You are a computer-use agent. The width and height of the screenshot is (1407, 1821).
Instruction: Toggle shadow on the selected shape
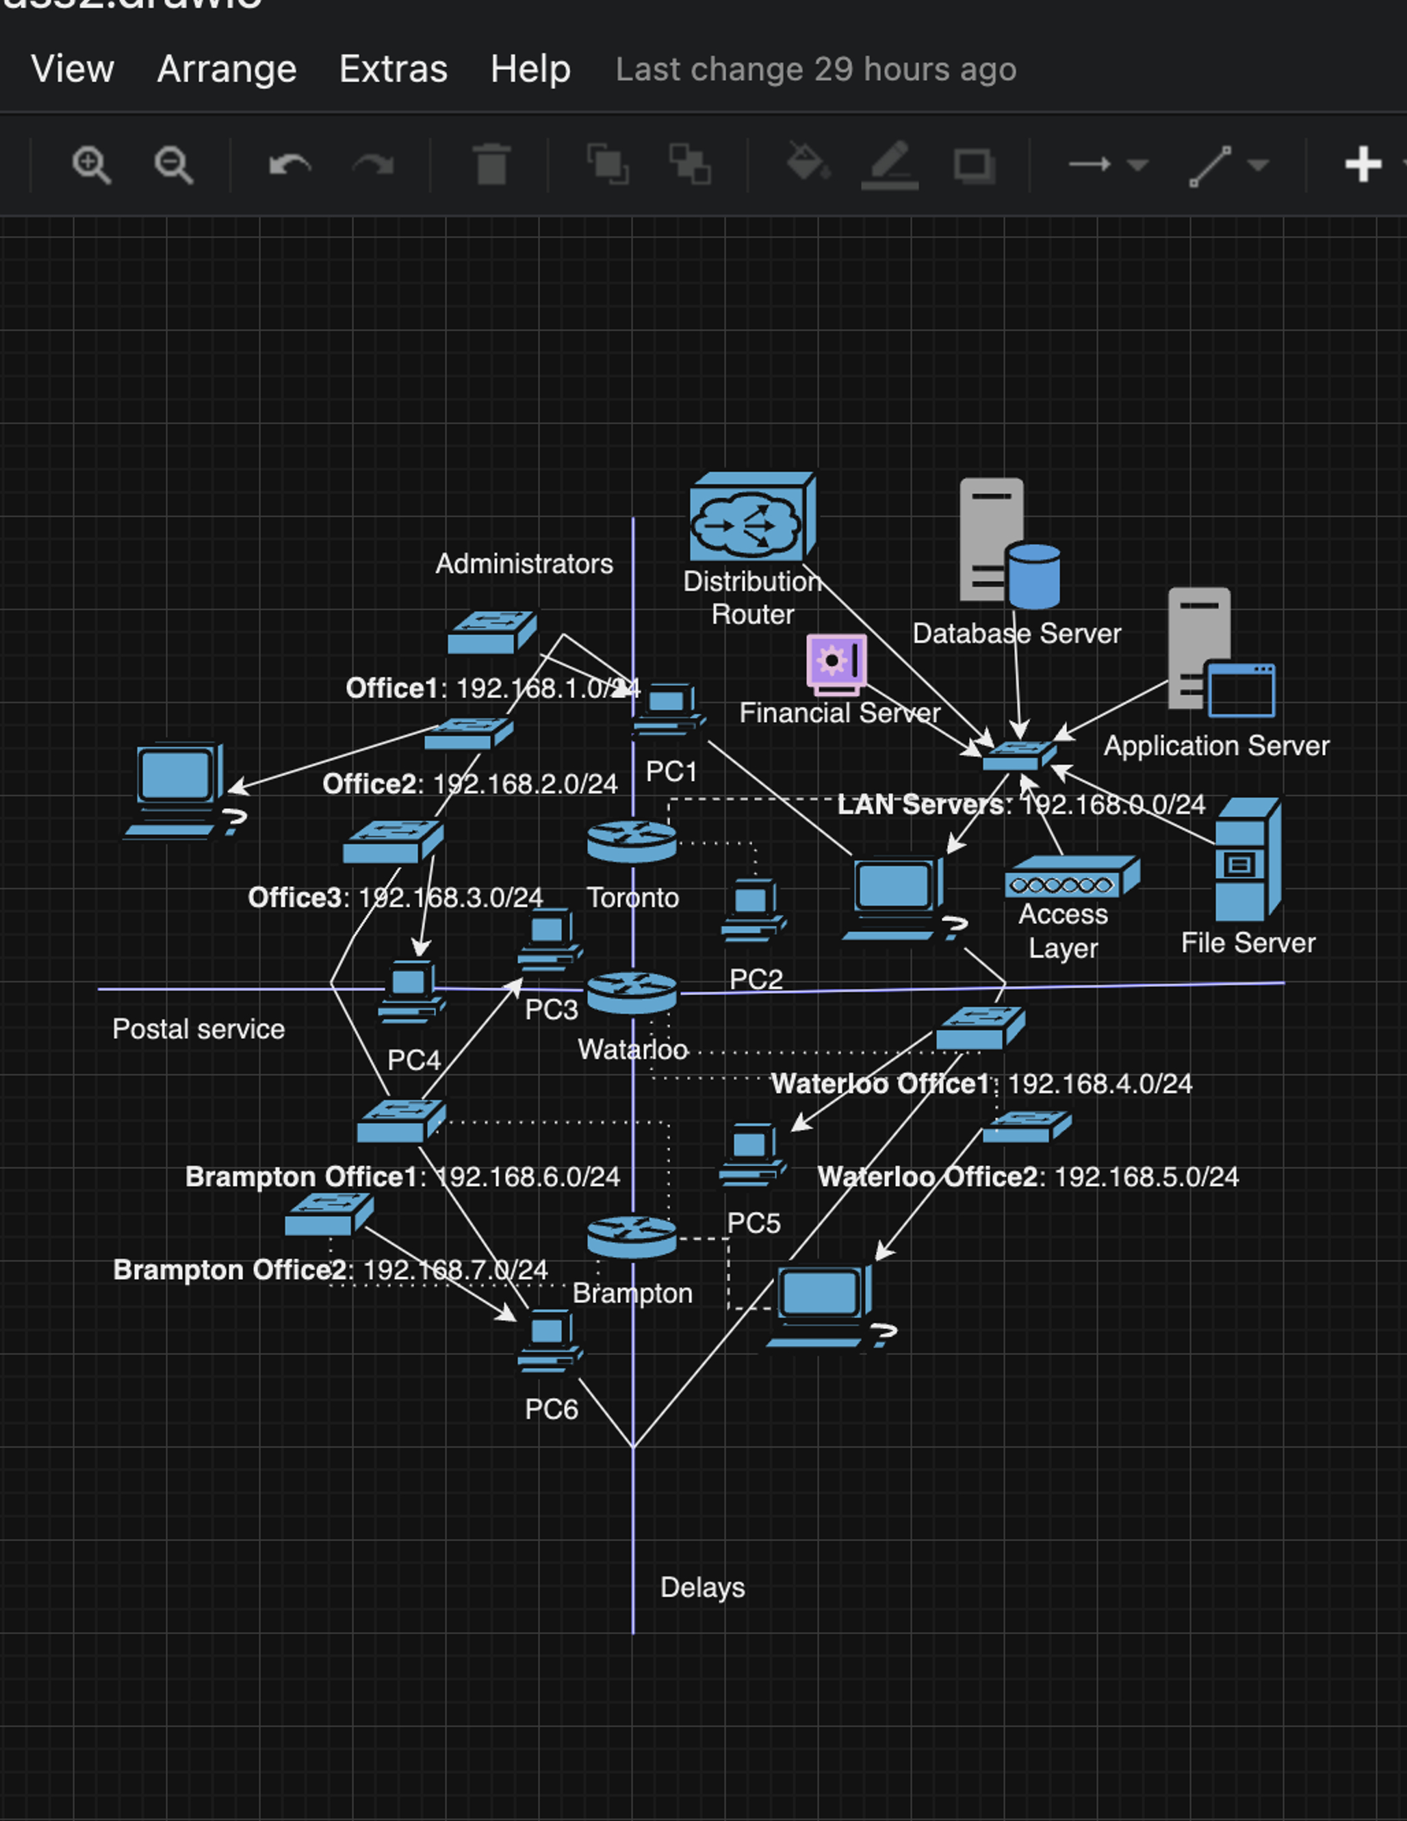click(x=974, y=165)
